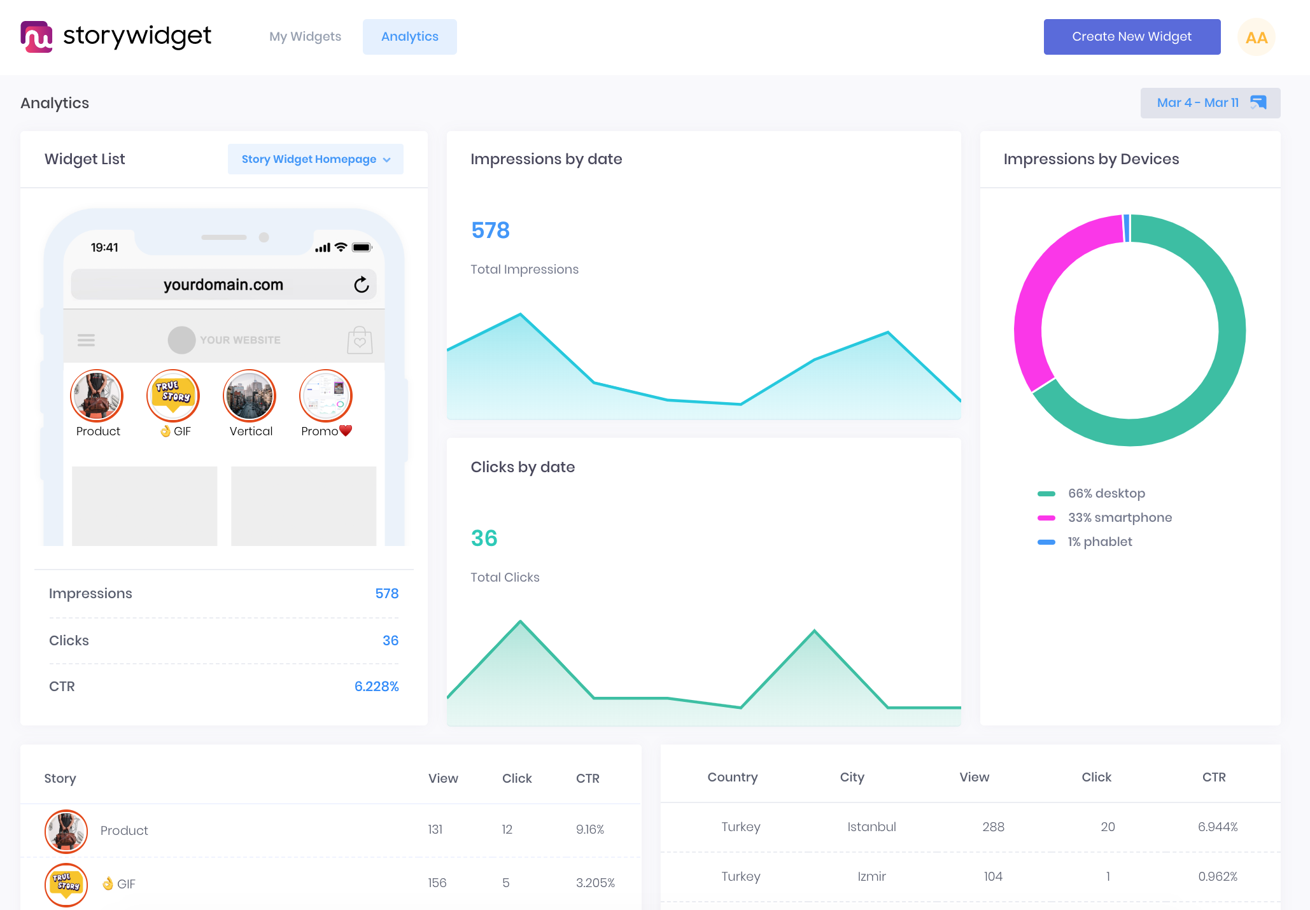Open the GIF True Story circle
Viewport: 1310px width, 910px height.
[x=173, y=396]
